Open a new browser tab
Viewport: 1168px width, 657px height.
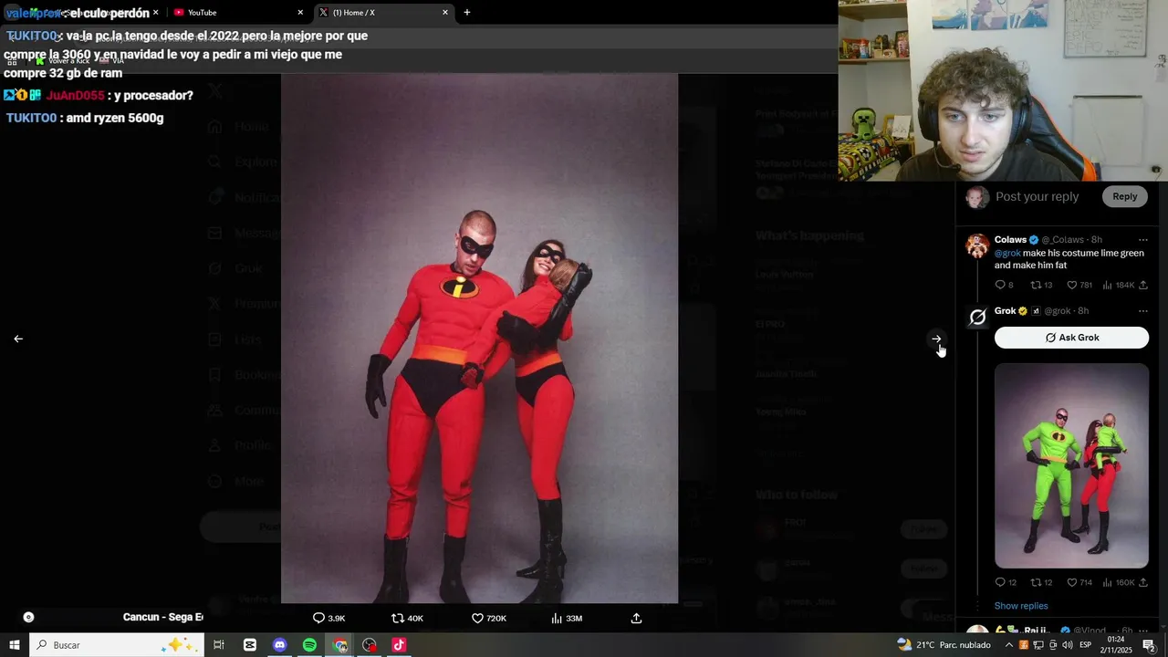pyautogui.click(x=467, y=13)
